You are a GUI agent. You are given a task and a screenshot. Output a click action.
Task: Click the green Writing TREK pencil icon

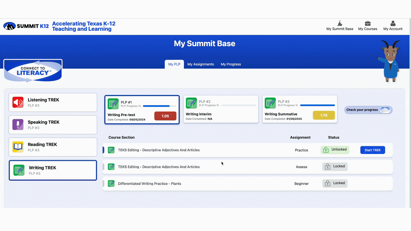(19, 170)
